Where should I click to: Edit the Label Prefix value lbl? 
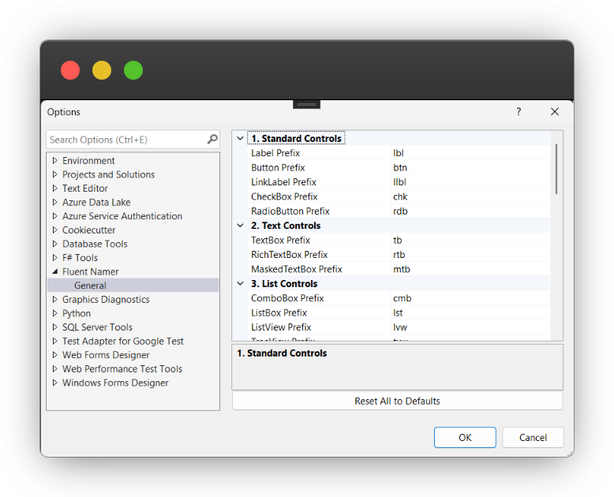pyautogui.click(x=399, y=153)
